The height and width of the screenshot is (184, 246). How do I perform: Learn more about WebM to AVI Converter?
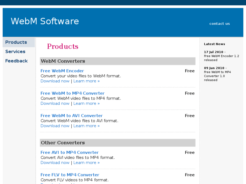tap(86, 126)
